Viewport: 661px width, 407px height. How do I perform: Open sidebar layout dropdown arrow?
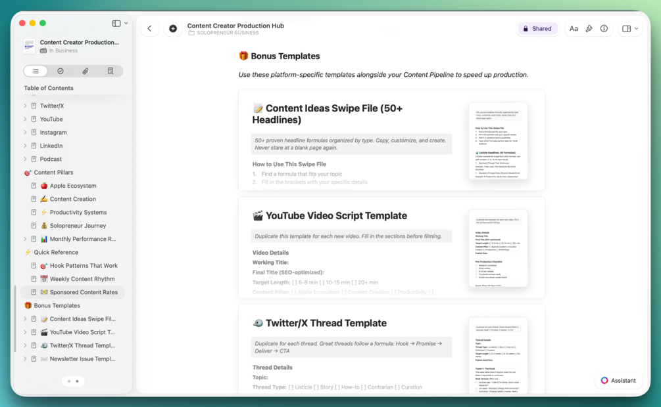[126, 24]
